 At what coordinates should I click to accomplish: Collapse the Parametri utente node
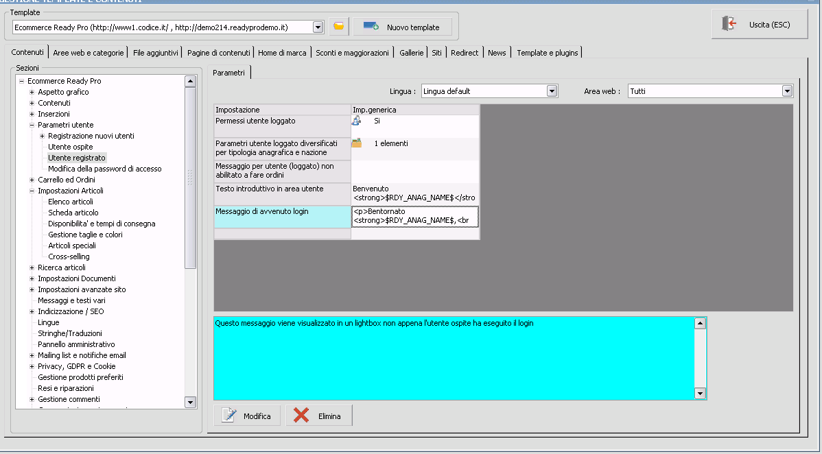32,126
